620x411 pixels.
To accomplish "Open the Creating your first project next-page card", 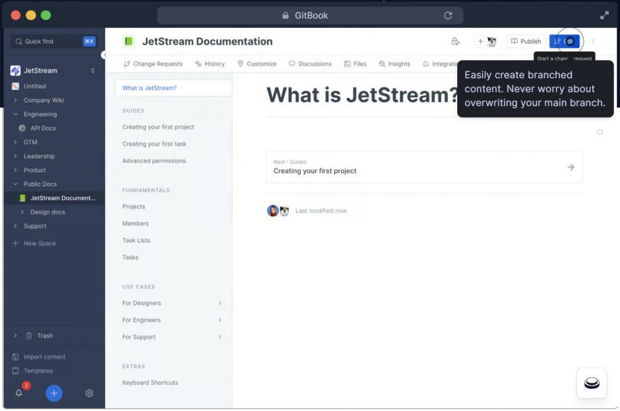I will click(424, 167).
